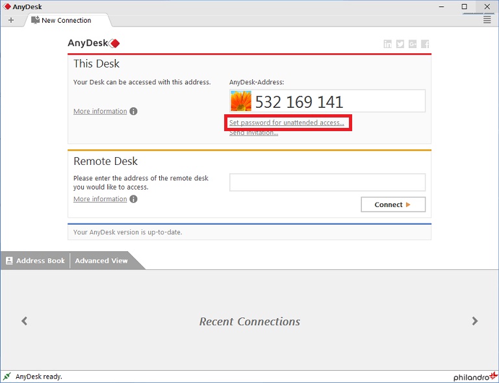Click the Google Plus share icon
This screenshot has width=499, height=383.
click(413, 44)
